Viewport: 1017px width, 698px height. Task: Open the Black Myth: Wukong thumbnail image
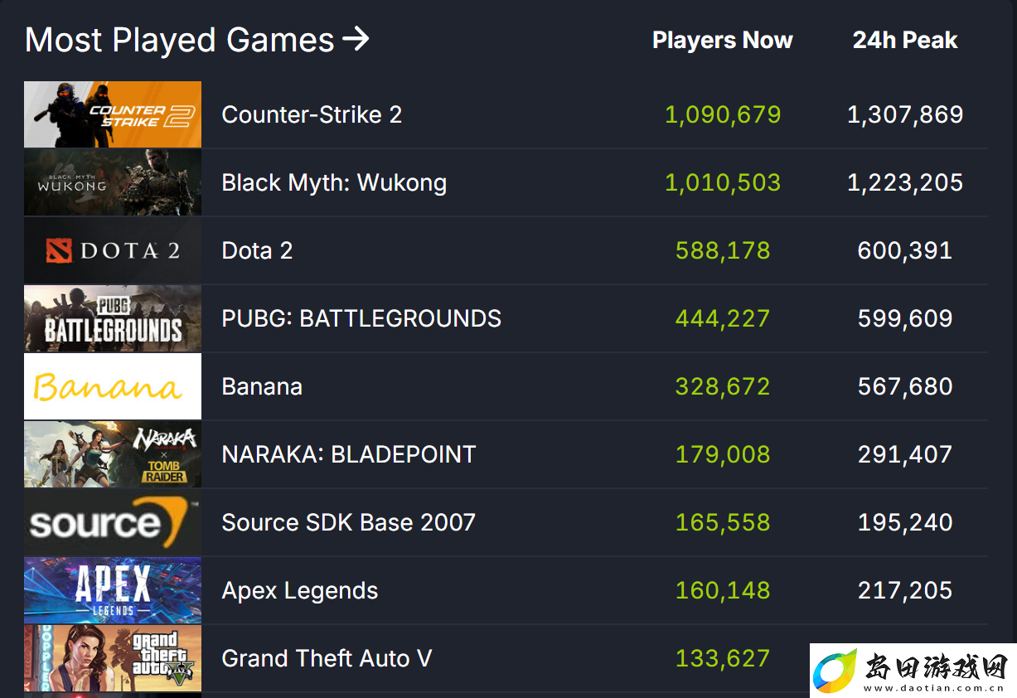[x=113, y=182]
